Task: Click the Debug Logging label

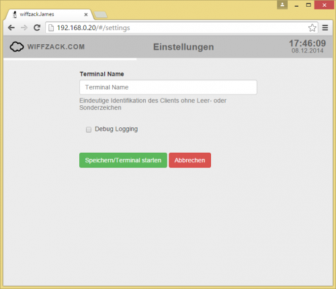Action: point(116,129)
